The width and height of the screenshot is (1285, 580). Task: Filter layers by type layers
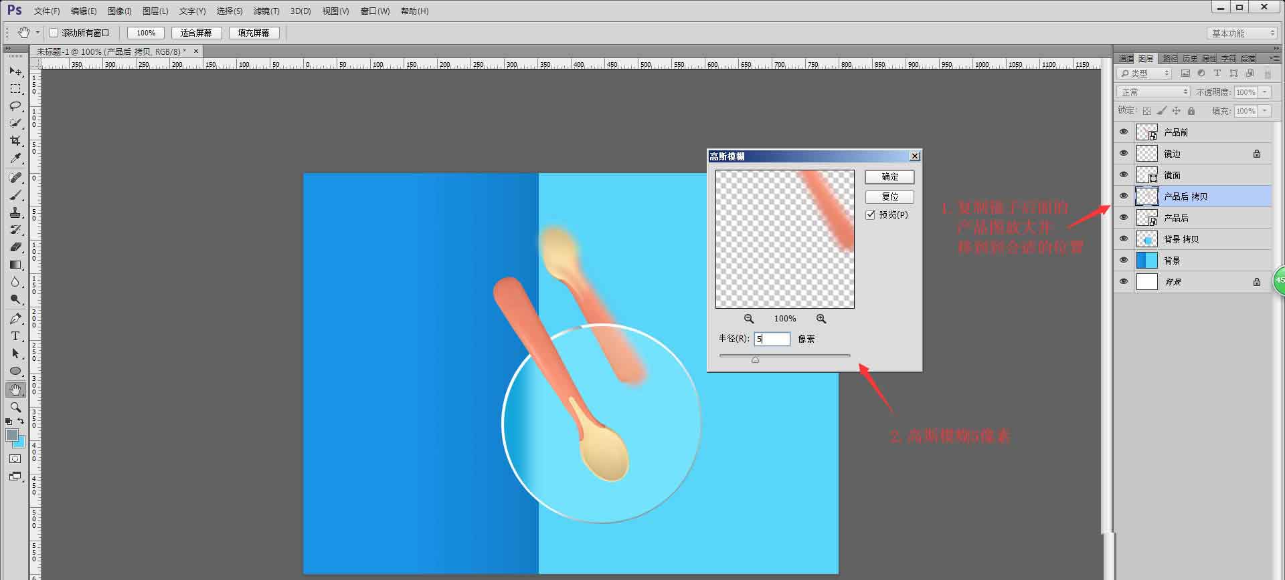coord(1217,74)
